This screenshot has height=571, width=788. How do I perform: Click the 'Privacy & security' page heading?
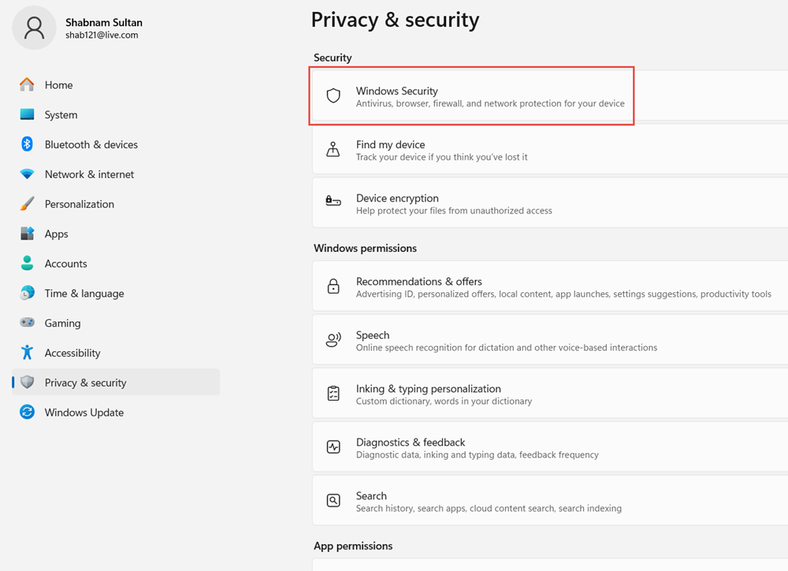(x=395, y=20)
